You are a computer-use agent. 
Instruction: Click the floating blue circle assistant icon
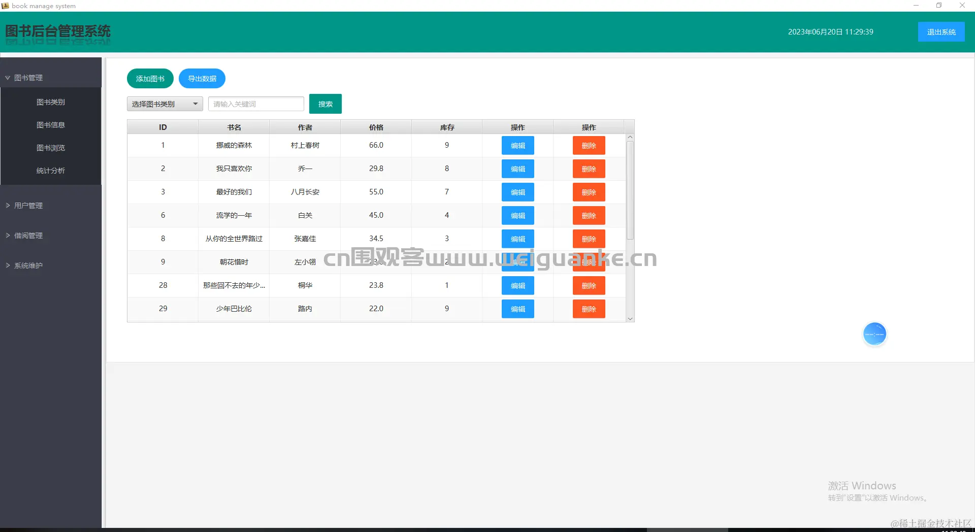click(874, 334)
